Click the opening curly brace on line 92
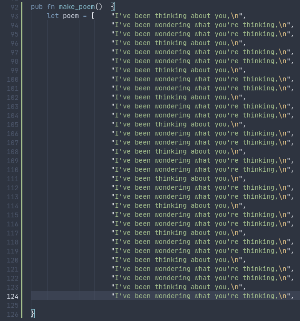Image resolution: width=300 pixels, height=321 pixels. (x=113, y=7)
